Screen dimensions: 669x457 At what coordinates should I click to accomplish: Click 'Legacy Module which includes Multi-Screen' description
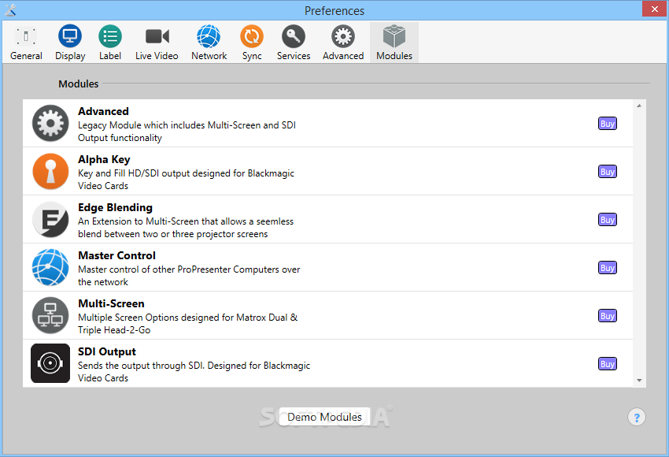(x=187, y=132)
